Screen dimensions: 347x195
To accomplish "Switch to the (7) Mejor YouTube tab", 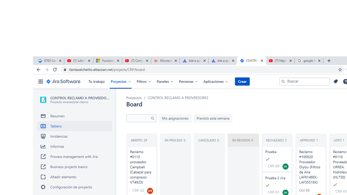I will (x=280, y=61).
